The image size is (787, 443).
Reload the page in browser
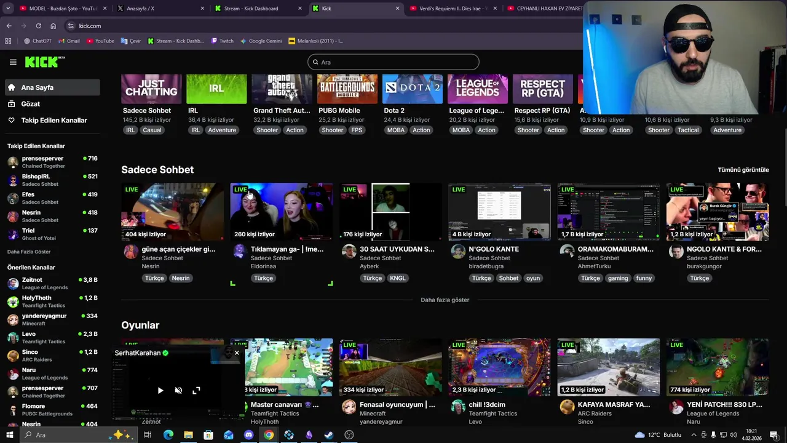(x=38, y=26)
